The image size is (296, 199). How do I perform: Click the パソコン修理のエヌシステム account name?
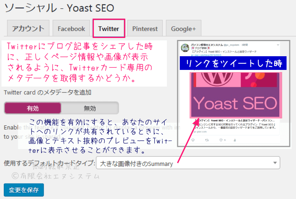point(207,45)
